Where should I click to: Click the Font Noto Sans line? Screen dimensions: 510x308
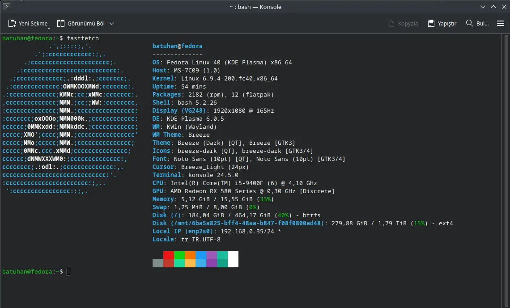click(x=249, y=159)
